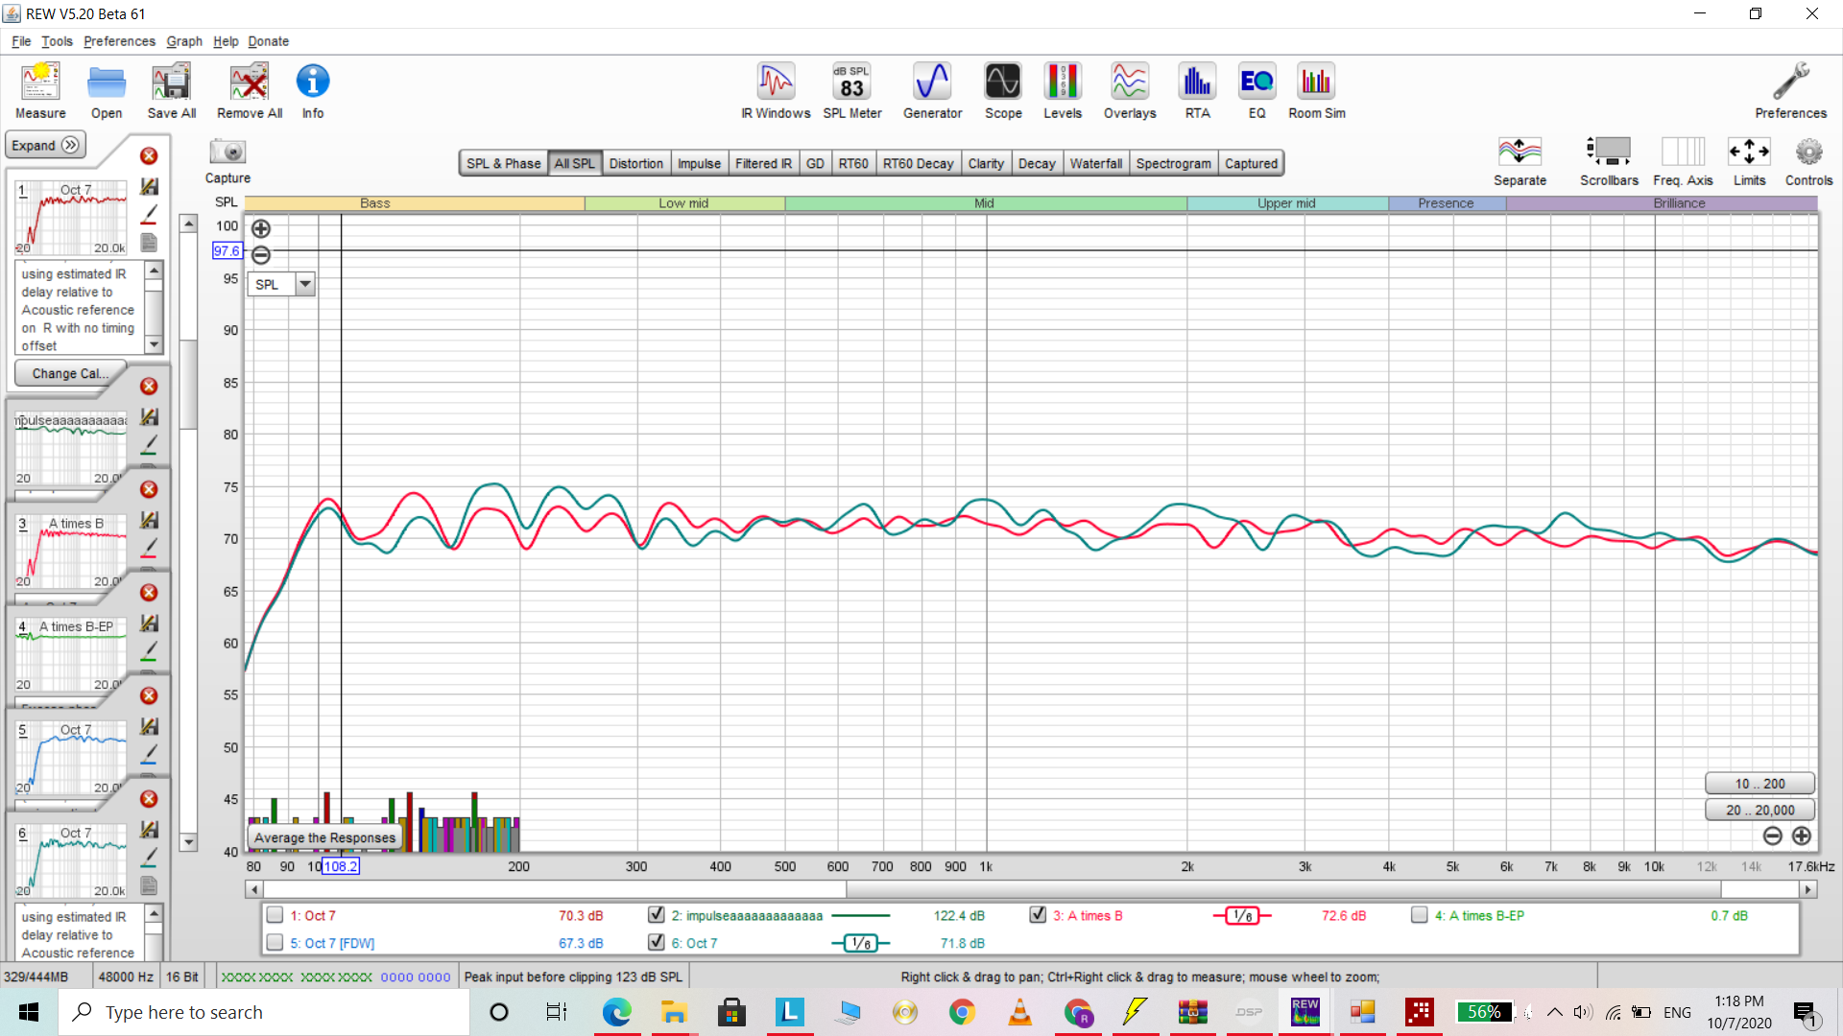Screen dimensions: 1843x1036
Task: Open the SPL Meter
Action: pyautogui.click(x=851, y=82)
